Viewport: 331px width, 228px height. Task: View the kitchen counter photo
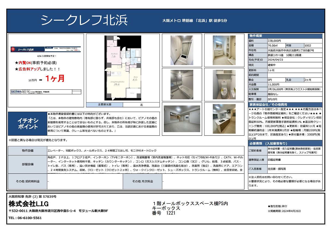click(224, 119)
